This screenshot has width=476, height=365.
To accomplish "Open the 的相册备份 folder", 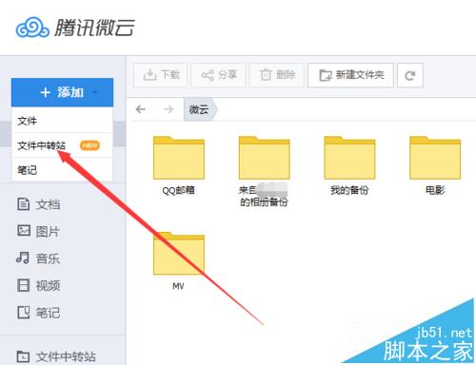I will [264, 158].
